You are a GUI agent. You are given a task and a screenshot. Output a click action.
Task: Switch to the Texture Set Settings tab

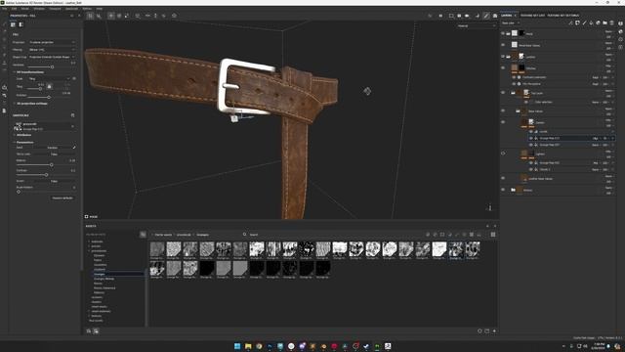point(562,16)
